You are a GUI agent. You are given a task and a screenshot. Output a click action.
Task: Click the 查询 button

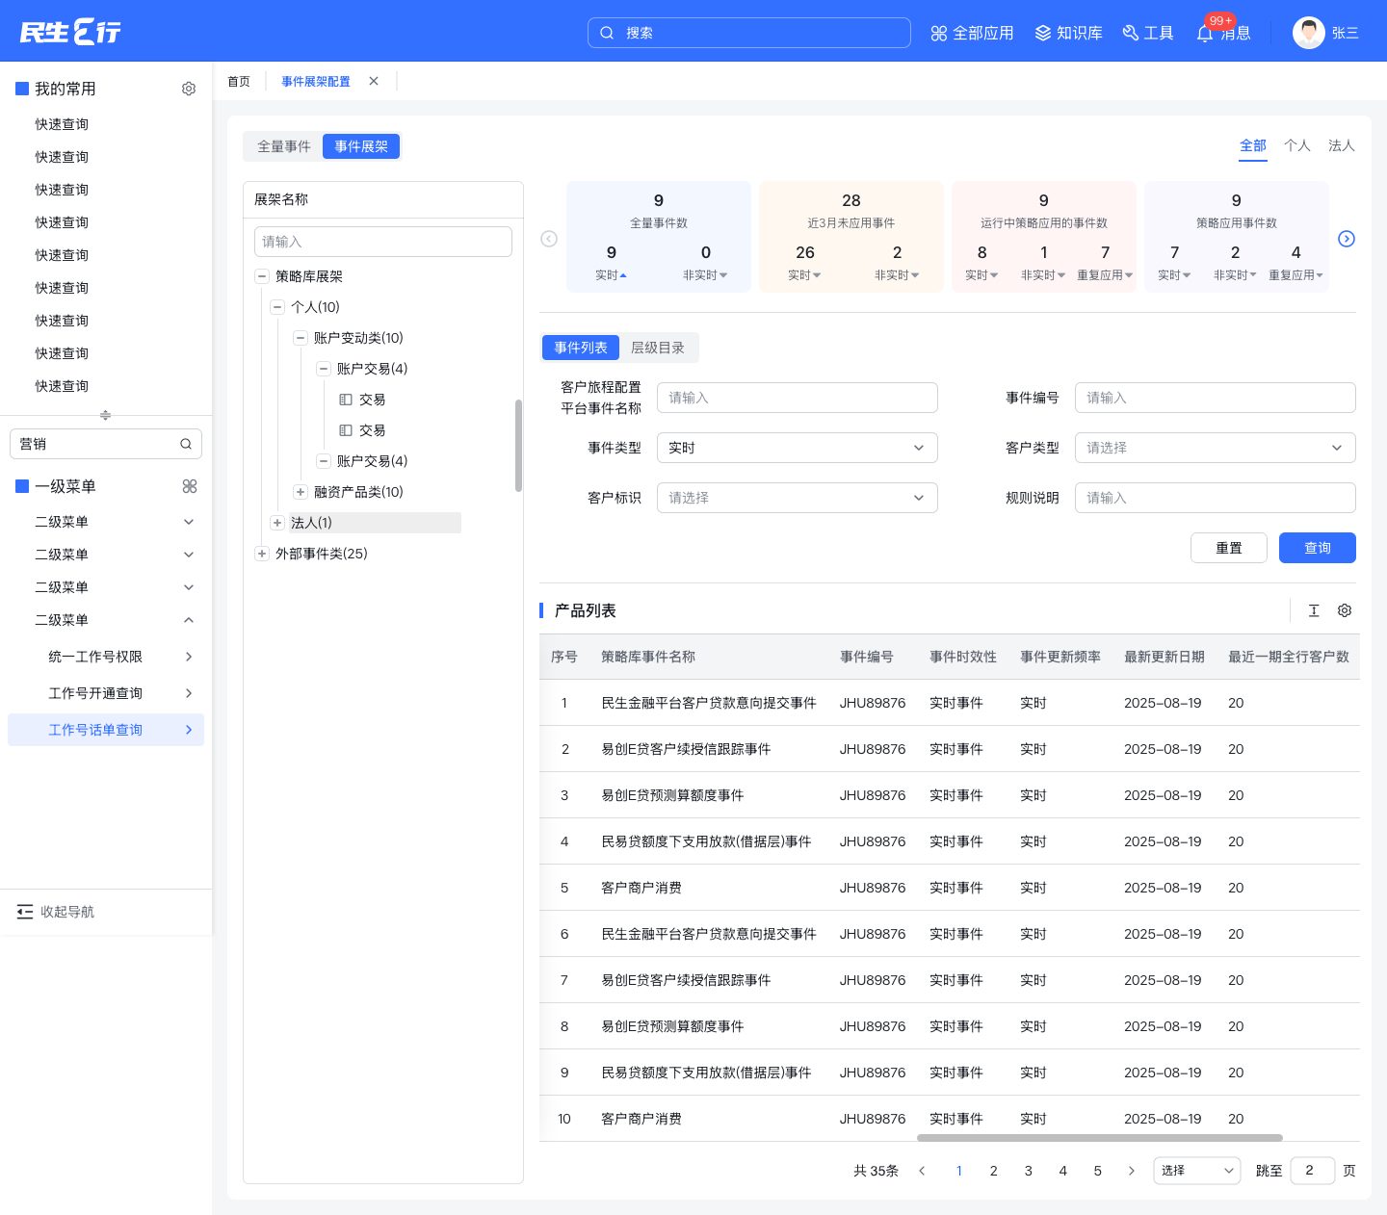[1318, 548]
